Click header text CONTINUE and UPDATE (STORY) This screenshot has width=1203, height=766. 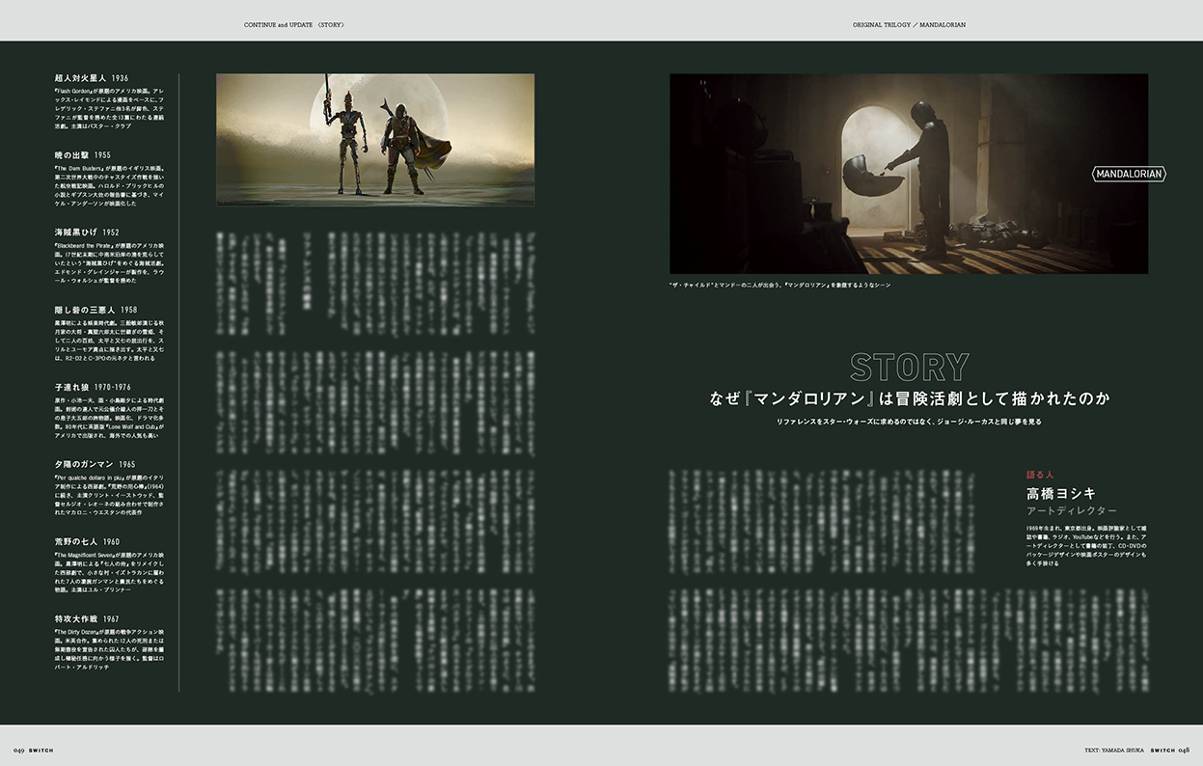point(294,25)
